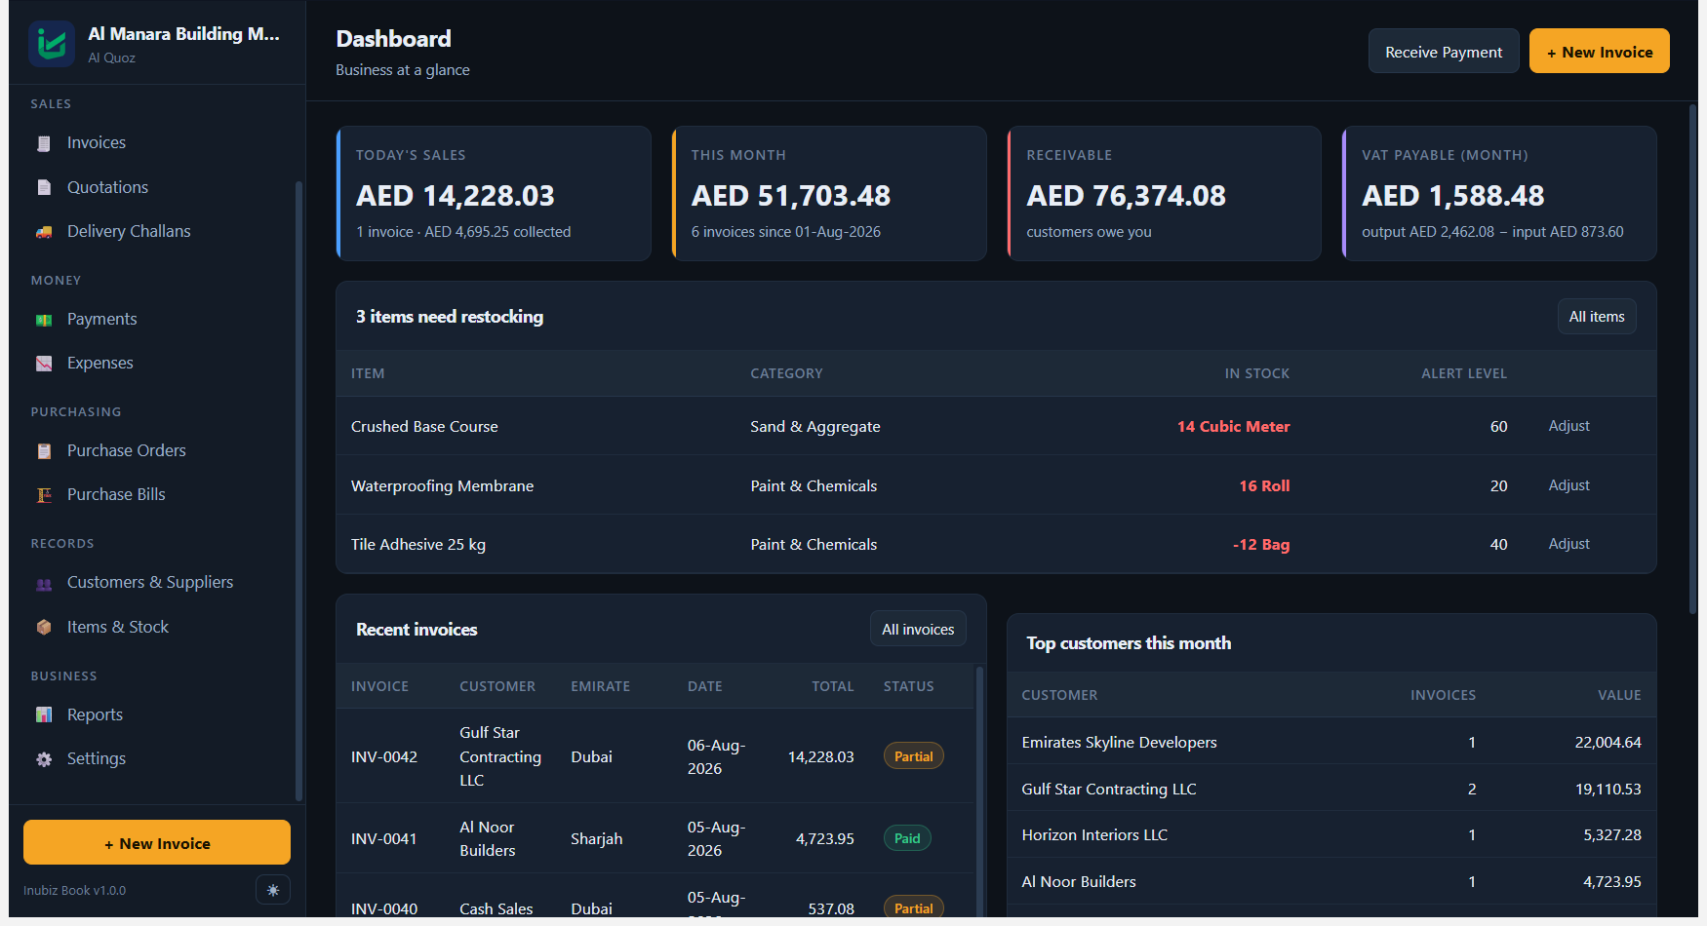Click the Inubiz Book v1.0.0 version label
This screenshot has width=1707, height=926.
[75, 890]
